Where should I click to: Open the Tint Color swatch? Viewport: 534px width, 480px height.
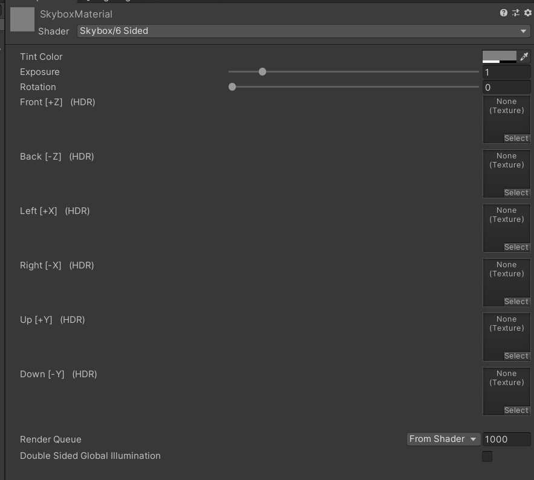(x=500, y=56)
